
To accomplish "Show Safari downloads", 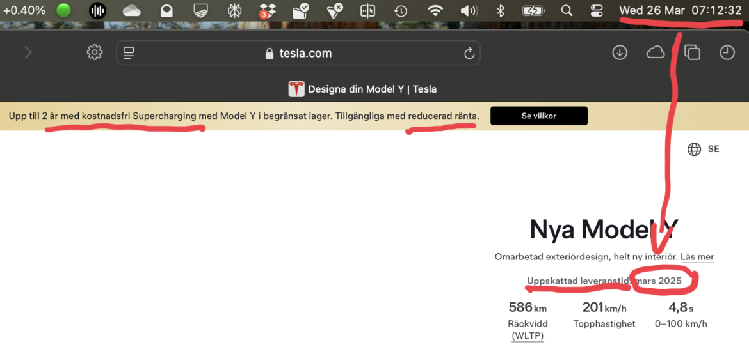I will click(x=620, y=52).
